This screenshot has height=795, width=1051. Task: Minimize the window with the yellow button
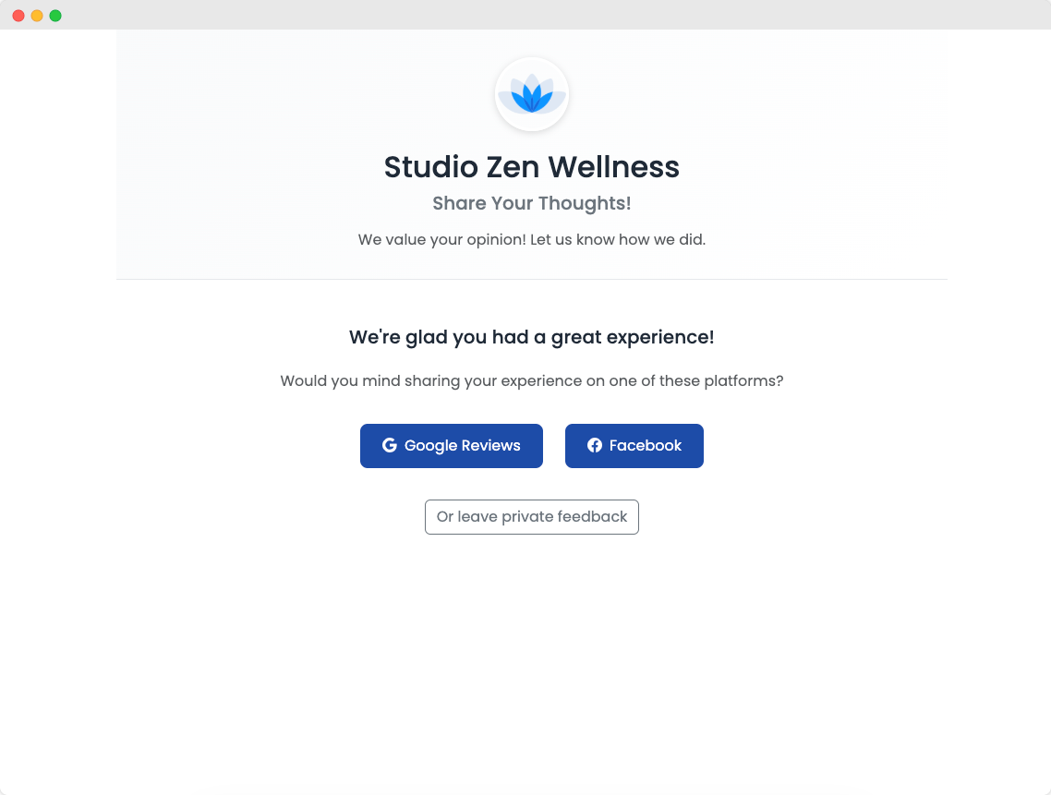(37, 16)
